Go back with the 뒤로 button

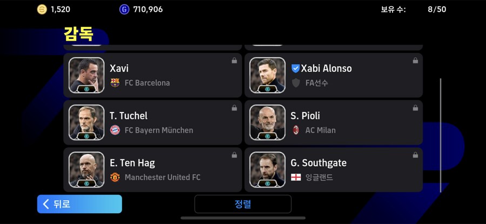(80, 204)
